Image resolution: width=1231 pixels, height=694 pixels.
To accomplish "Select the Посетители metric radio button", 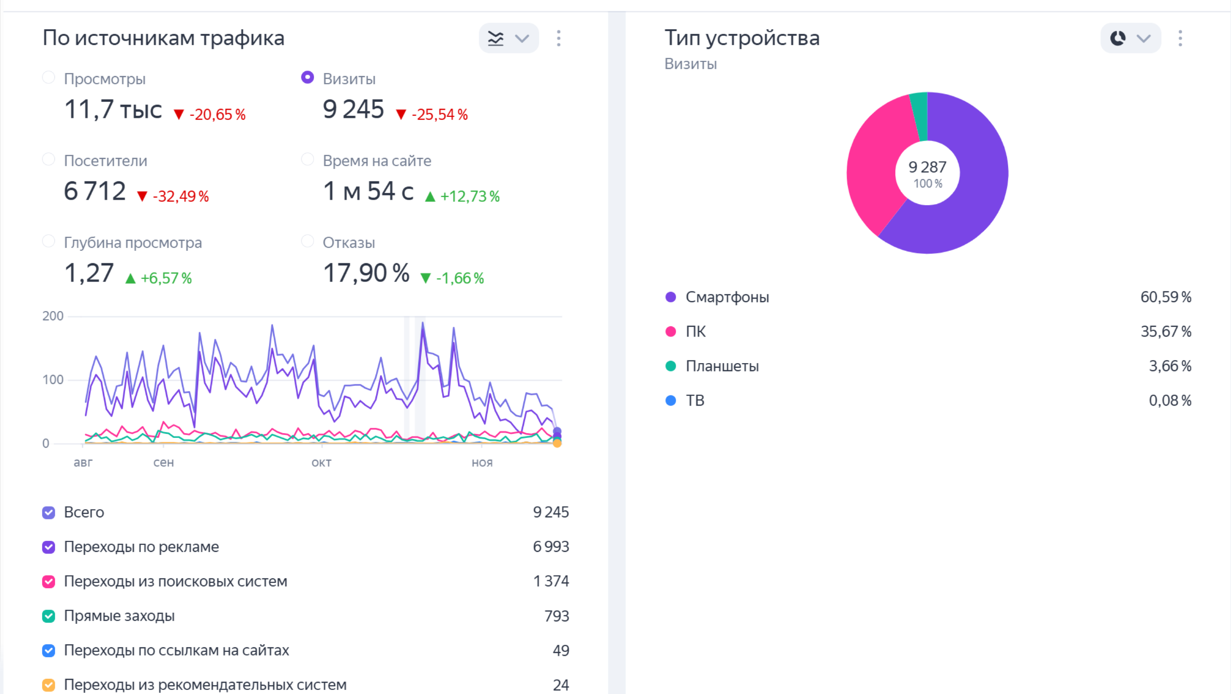I will 49,160.
